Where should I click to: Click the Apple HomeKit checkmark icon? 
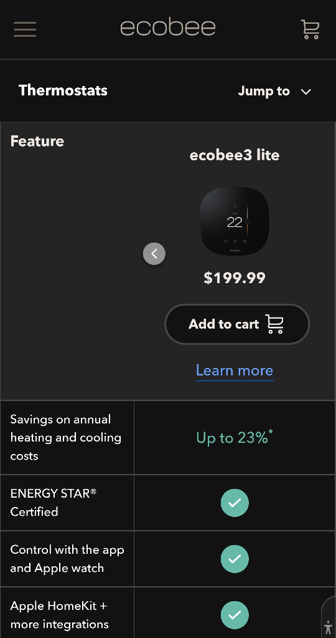click(235, 615)
